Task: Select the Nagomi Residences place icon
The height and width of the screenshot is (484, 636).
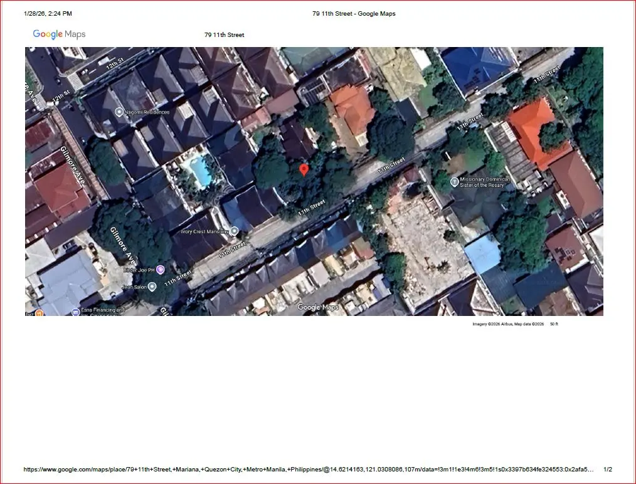Action: 120,112
